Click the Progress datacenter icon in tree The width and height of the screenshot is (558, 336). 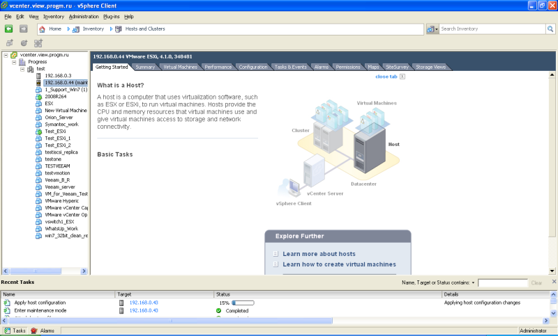pyautogui.click(x=22, y=62)
